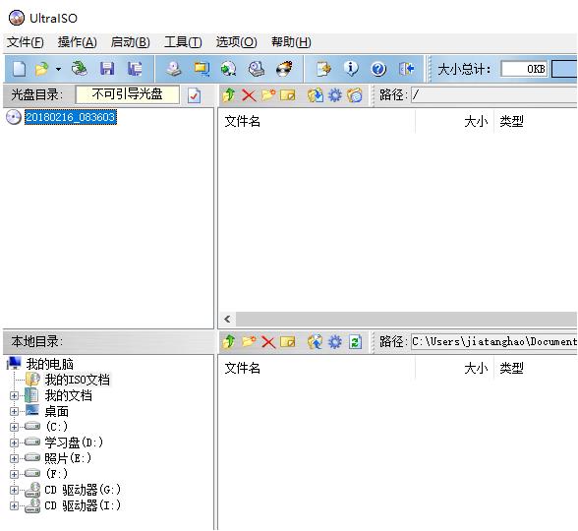The image size is (578, 531).
Task: Expand the CD 驱动器(I:) node
Action: (x=14, y=505)
